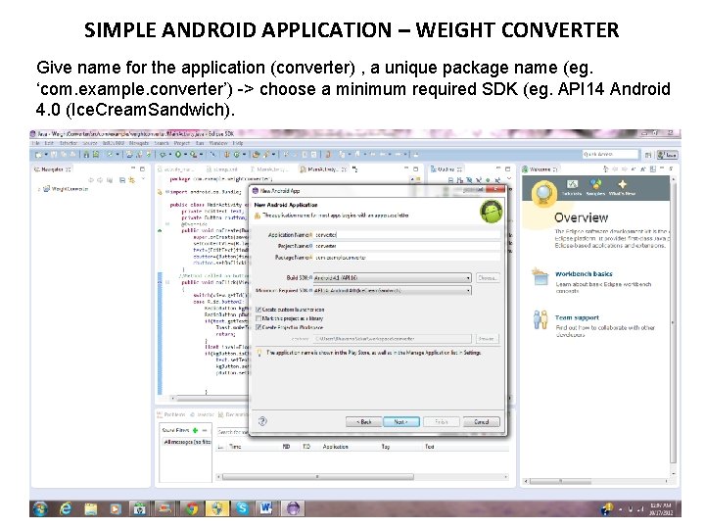Click the Next button in the wizard
The image size is (705, 529).
coord(401,422)
